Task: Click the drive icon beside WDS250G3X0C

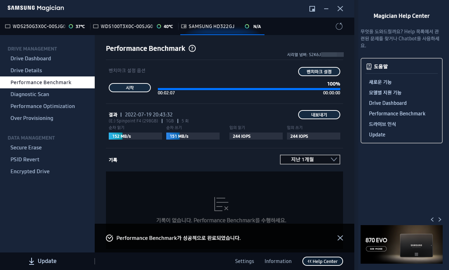Action: click(x=8, y=26)
